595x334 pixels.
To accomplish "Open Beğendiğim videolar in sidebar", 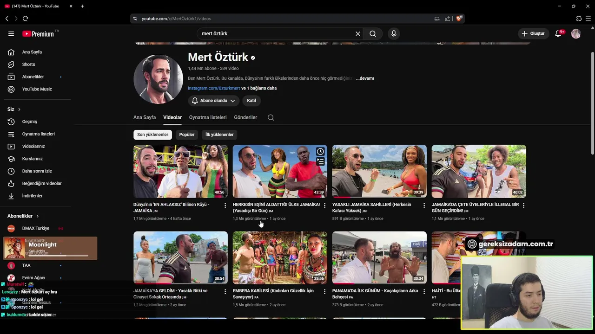I will [x=37, y=183].
